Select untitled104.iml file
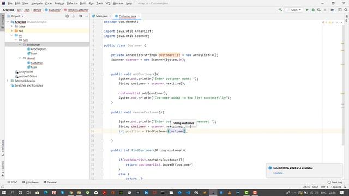This screenshot has width=349, height=196. tap(28, 76)
